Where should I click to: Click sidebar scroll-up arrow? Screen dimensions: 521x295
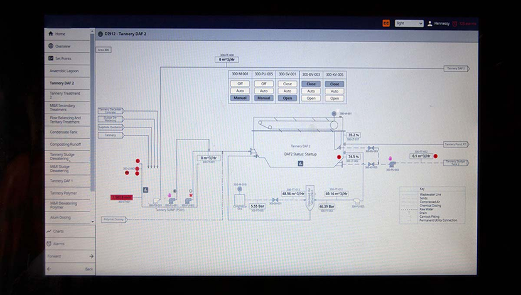92,31
